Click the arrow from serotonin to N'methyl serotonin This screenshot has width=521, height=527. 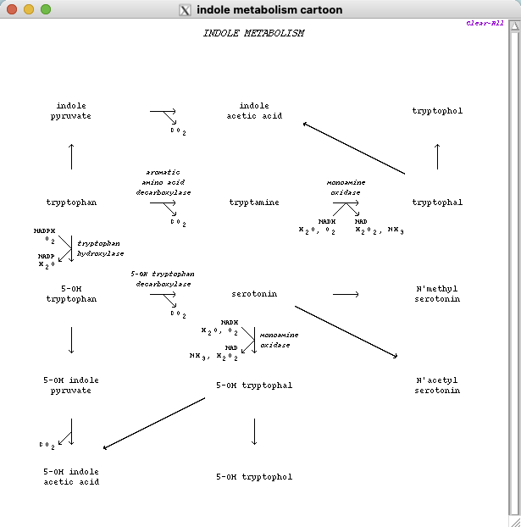click(345, 294)
